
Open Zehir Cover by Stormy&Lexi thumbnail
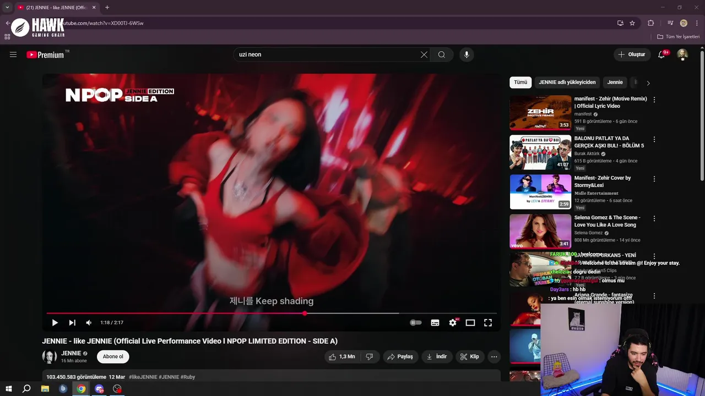point(540,192)
